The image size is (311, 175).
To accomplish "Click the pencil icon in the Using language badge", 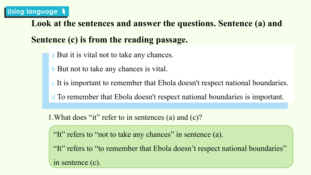I will click(64, 12).
